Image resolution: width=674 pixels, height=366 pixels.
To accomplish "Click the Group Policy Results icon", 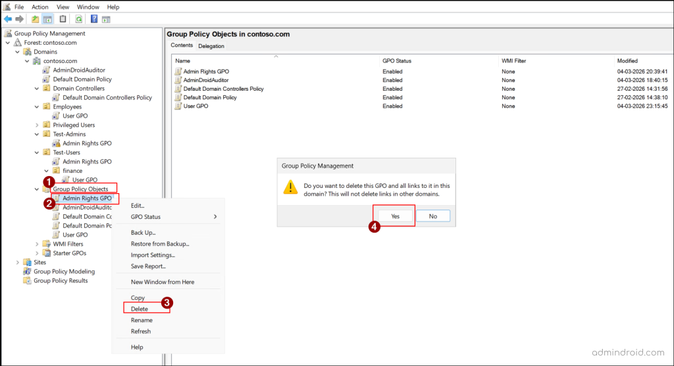I will pos(27,281).
